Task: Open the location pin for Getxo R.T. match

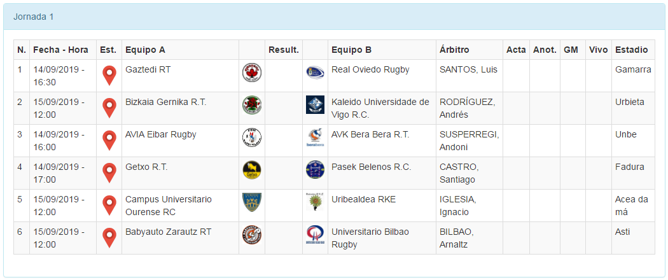Action: [109, 172]
